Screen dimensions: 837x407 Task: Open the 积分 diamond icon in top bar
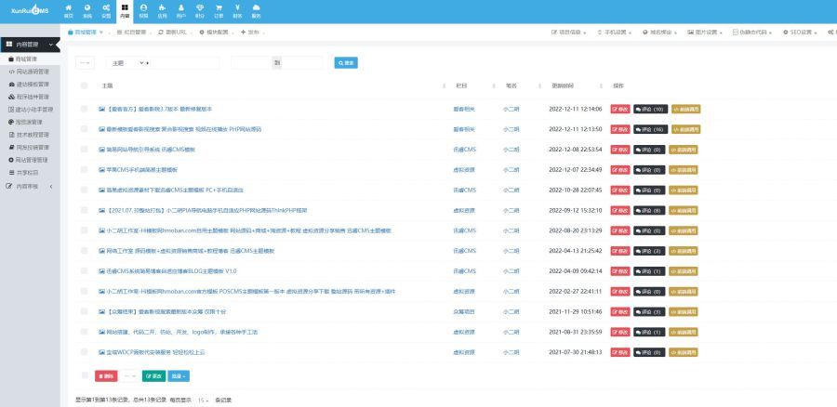point(200,10)
